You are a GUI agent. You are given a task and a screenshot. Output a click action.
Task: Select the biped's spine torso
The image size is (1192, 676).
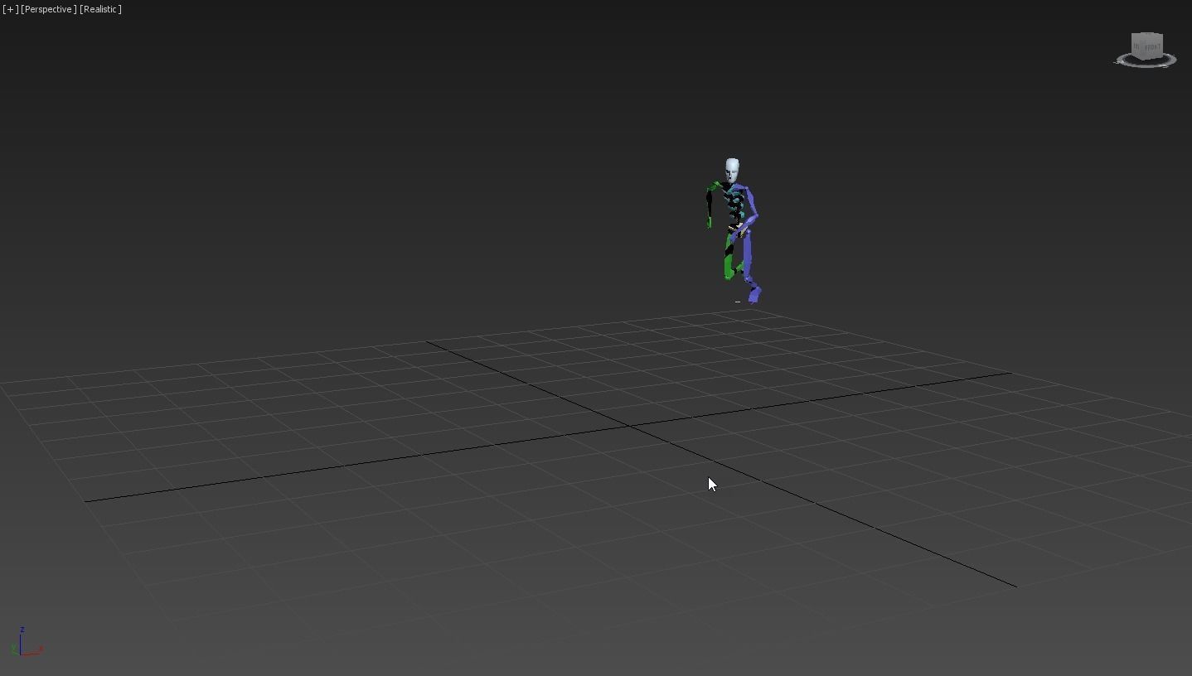(x=734, y=204)
